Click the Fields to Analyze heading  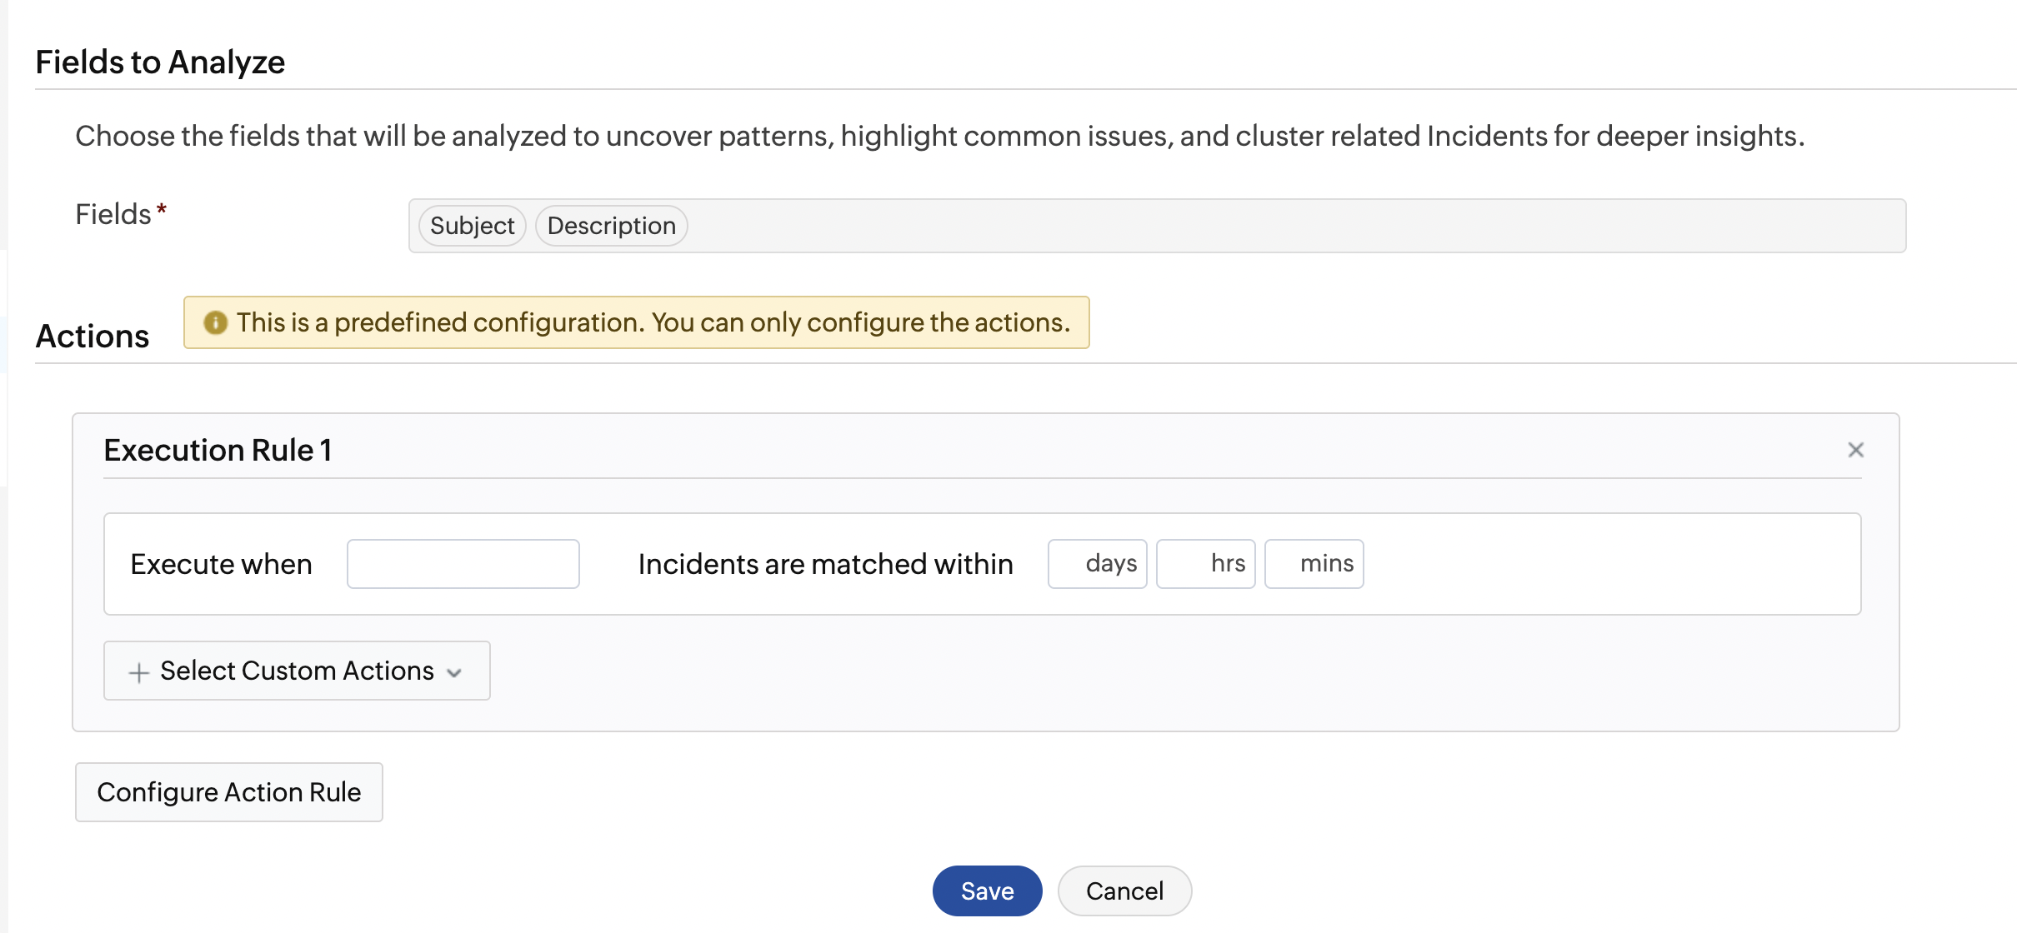pyautogui.click(x=160, y=62)
